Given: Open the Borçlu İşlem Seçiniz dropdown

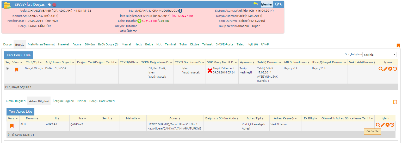Looking at the screenshot, I should click(x=380, y=55).
